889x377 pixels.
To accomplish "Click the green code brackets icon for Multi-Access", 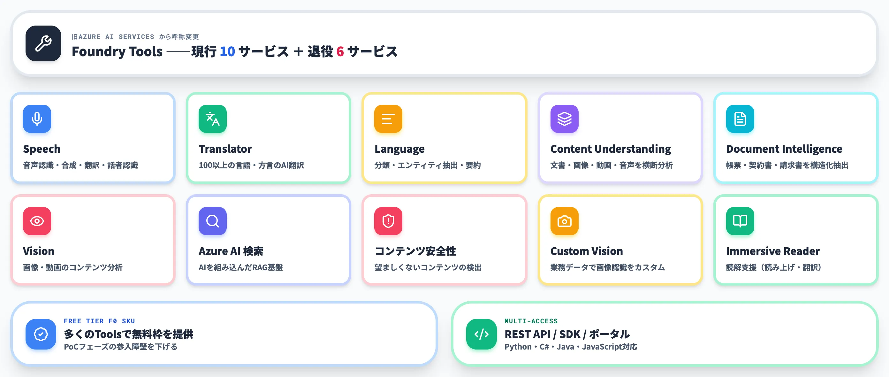I will [x=482, y=334].
